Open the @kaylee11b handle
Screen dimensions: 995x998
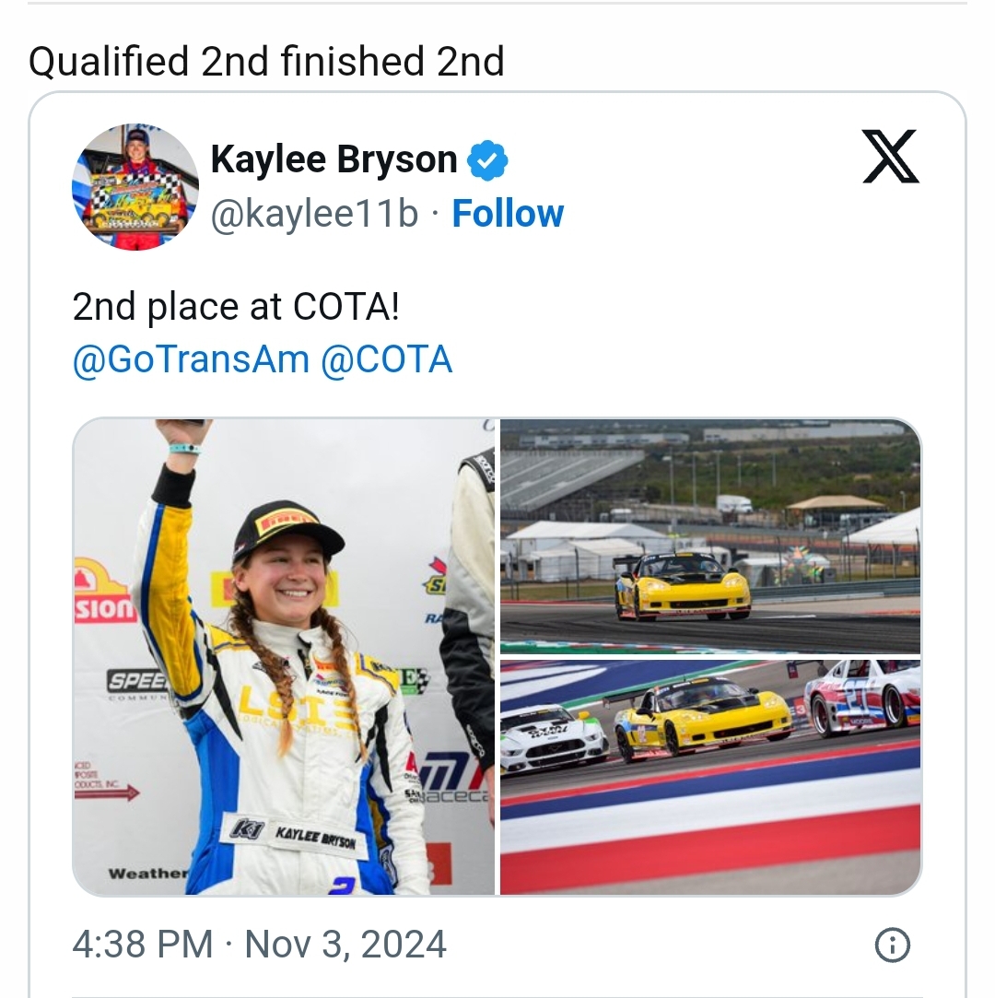(x=314, y=214)
